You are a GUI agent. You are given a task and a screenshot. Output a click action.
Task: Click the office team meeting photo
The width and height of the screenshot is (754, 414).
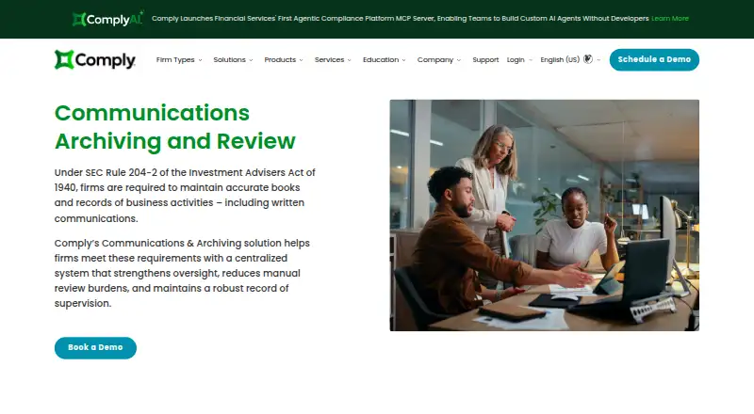click(x=545, y=215)
